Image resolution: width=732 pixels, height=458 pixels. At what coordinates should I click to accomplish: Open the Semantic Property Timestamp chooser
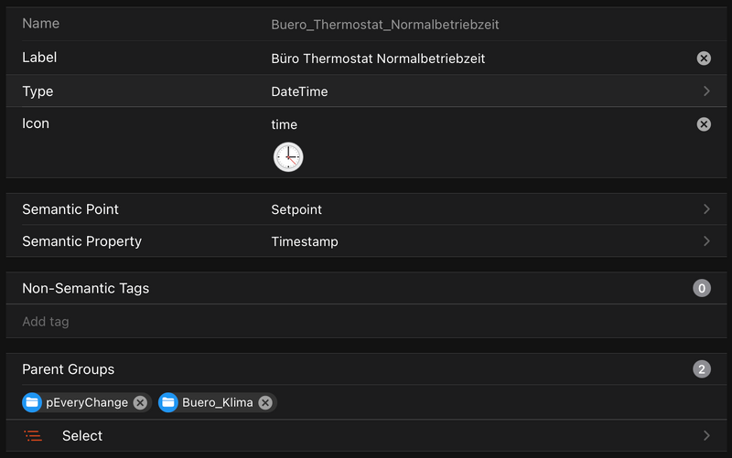pos(706,241)
